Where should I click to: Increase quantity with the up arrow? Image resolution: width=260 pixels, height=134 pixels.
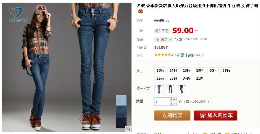(174, 99)
